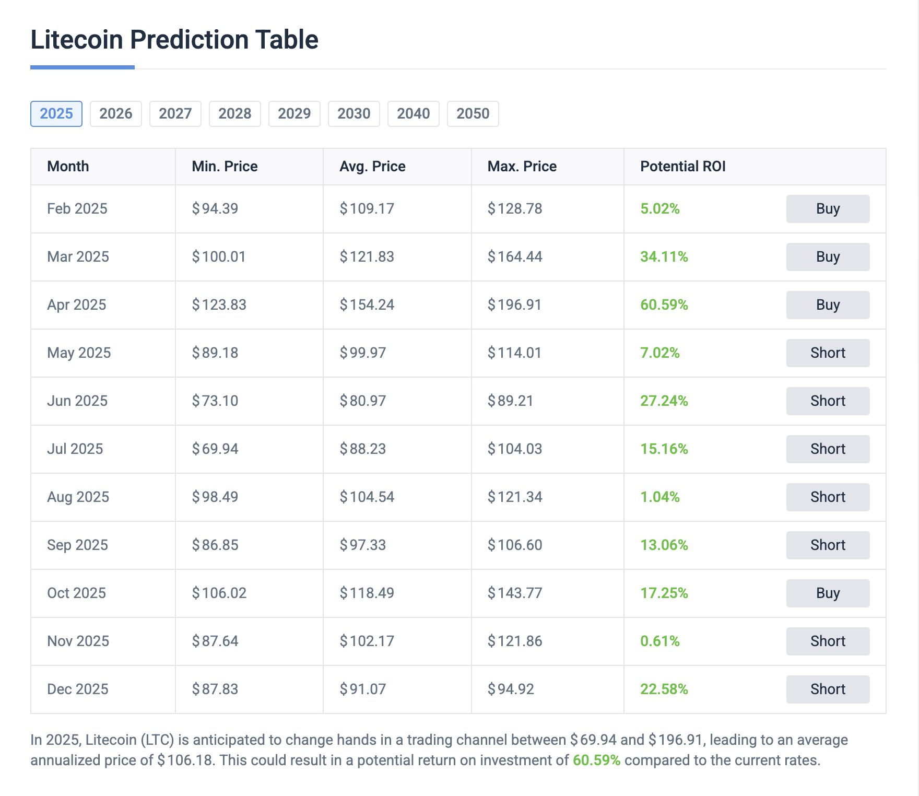
Task: Click Short button for Sep 2025
Action: 828,545
